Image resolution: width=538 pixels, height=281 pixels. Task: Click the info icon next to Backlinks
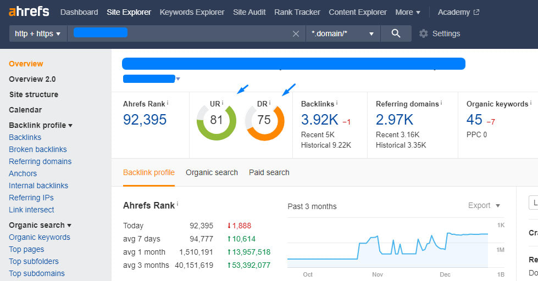click(x=336, y=103)
